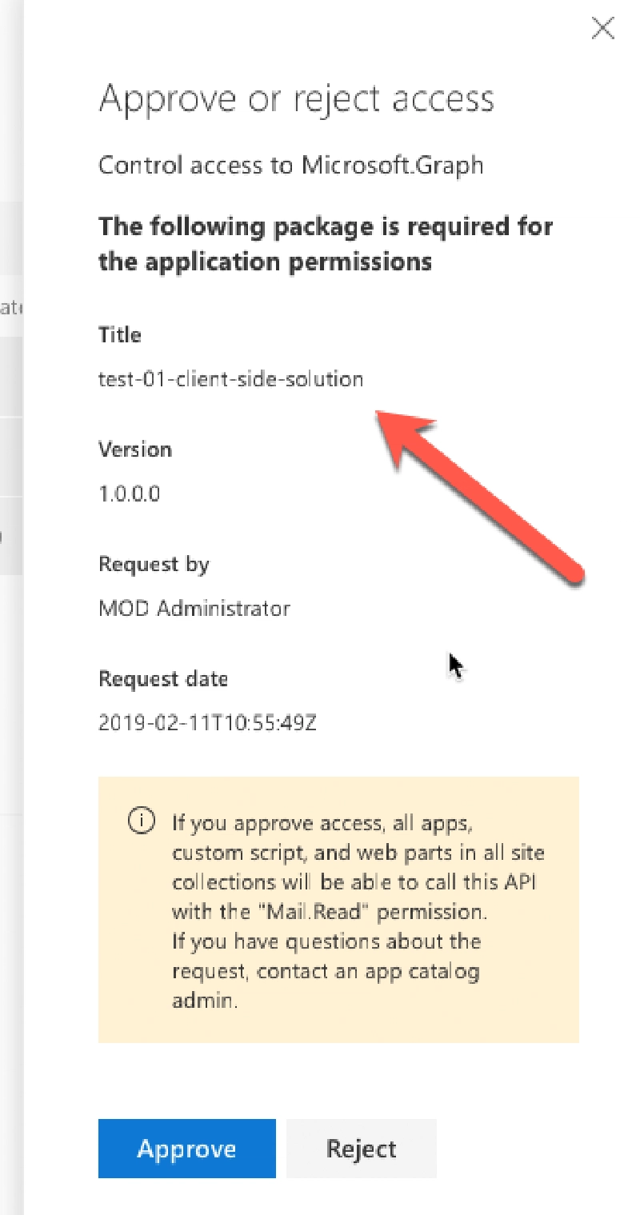Approve the Microsoft.Graph access request
The height and width of the screenshot is (1215, 640).
click(x=186, y=1148)
